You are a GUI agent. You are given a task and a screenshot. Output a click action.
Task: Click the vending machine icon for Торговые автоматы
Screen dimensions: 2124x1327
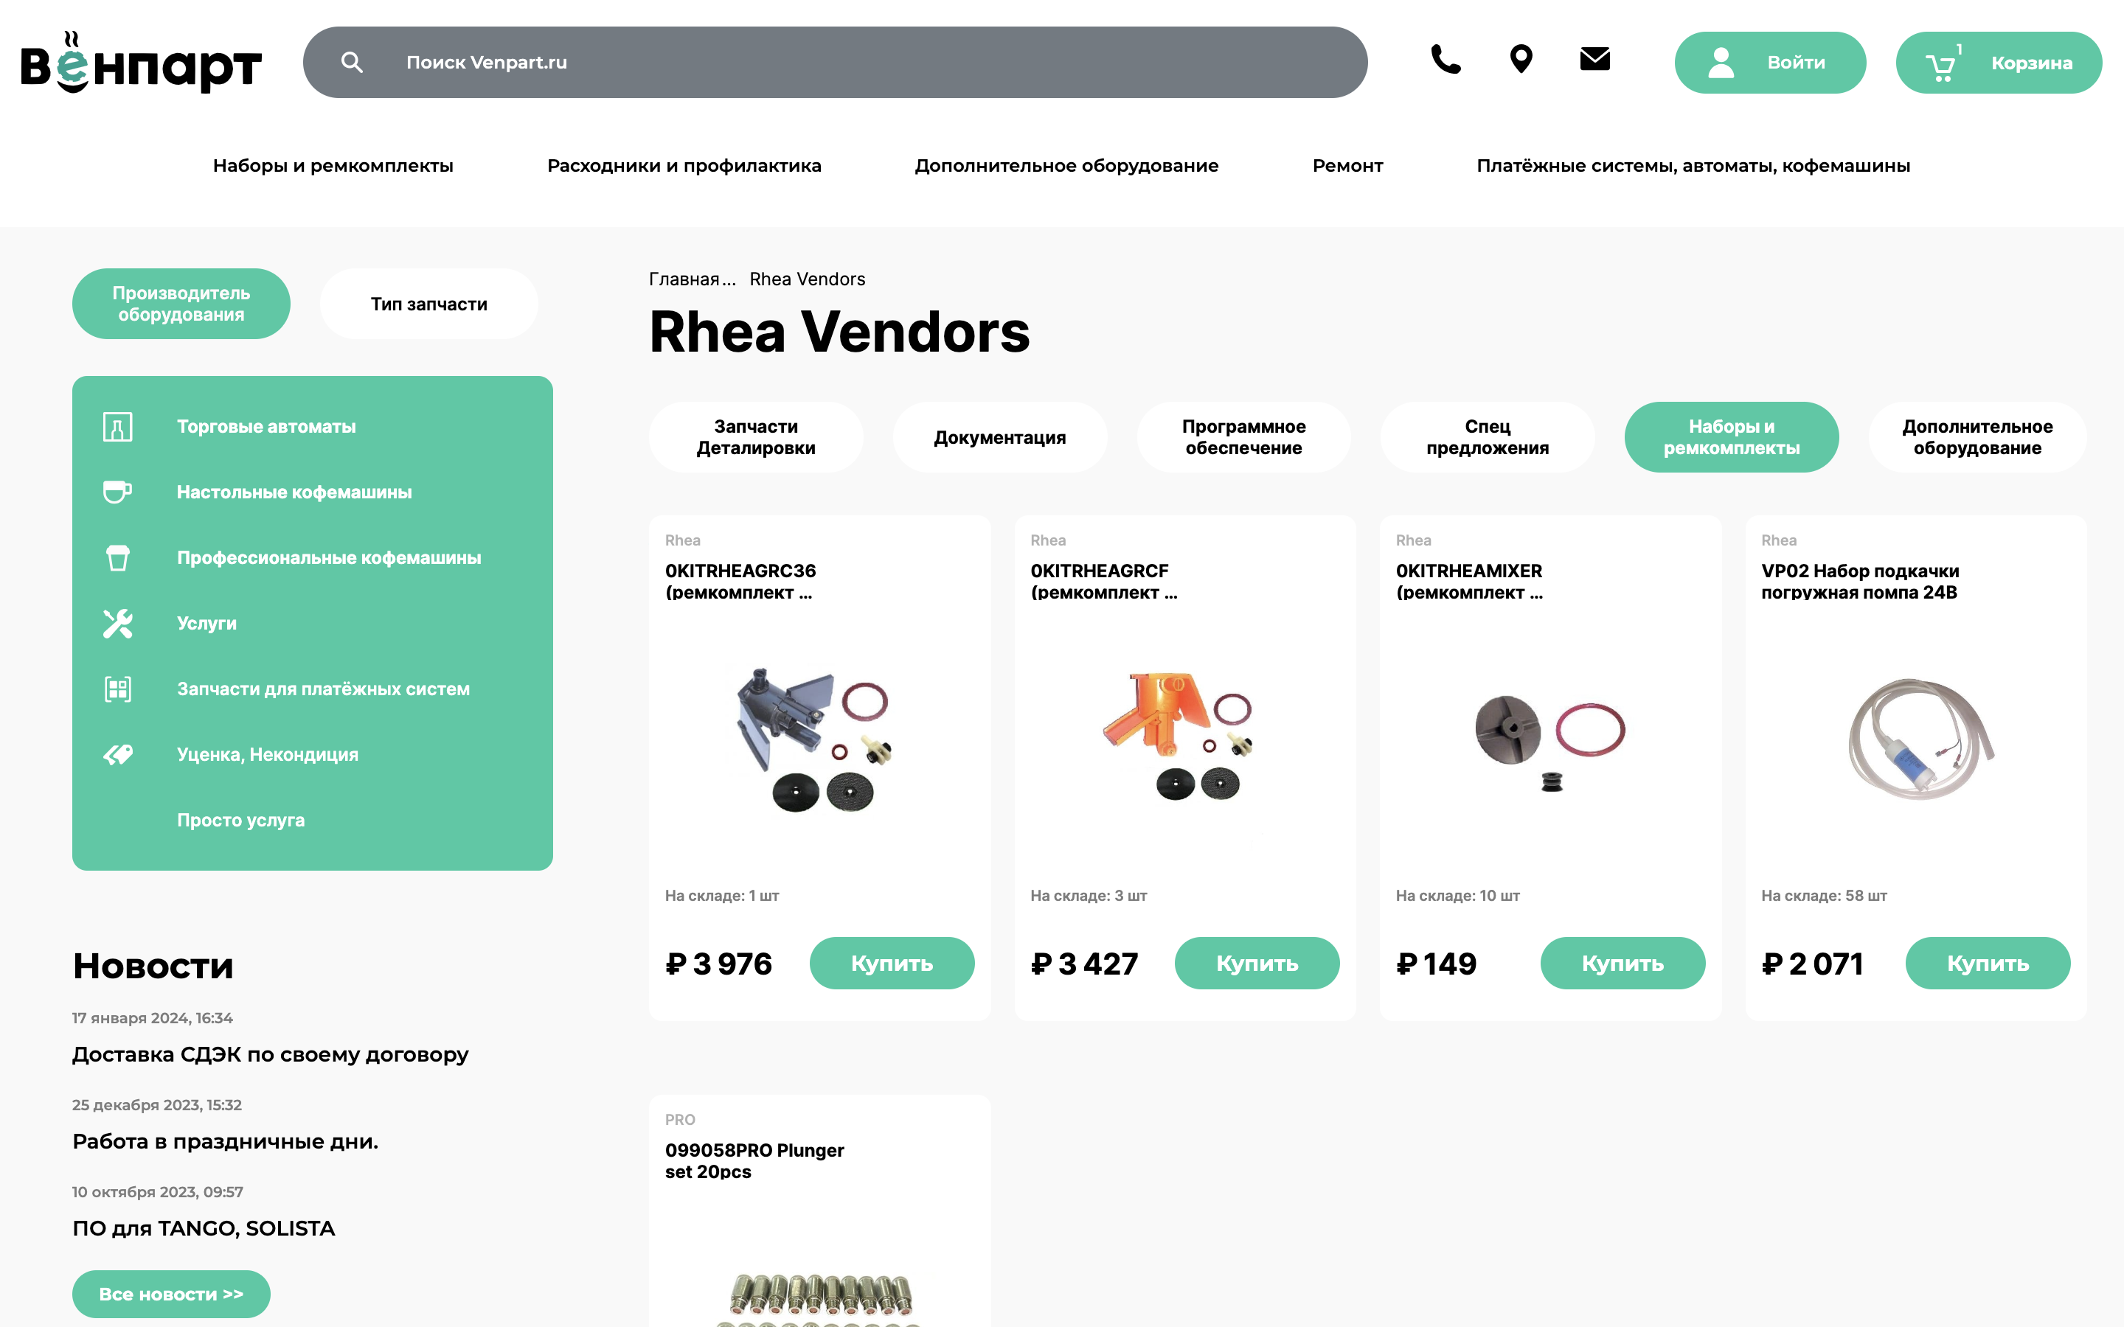[117, 427]
